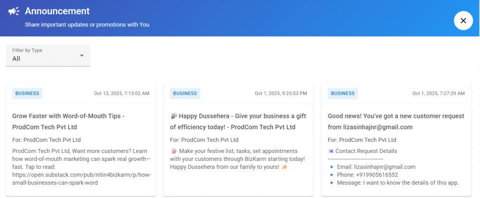Click Message: I want to know details line

[398, 183]
